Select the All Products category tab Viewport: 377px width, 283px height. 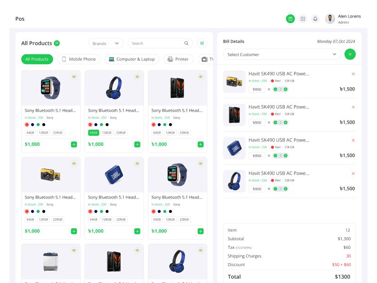coord(37,59)
